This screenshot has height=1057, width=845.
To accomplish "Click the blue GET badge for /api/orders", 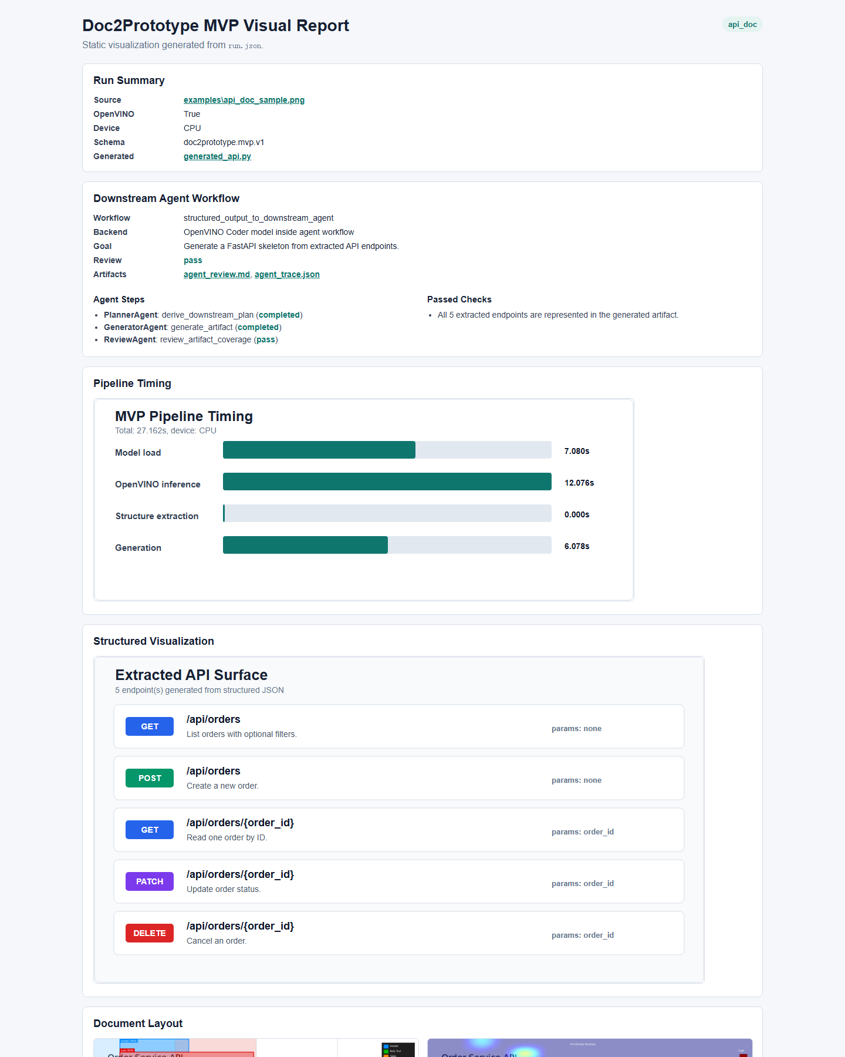I will 150,726.
